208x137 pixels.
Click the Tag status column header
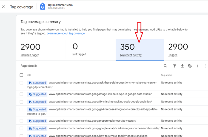tap(167, 75)
